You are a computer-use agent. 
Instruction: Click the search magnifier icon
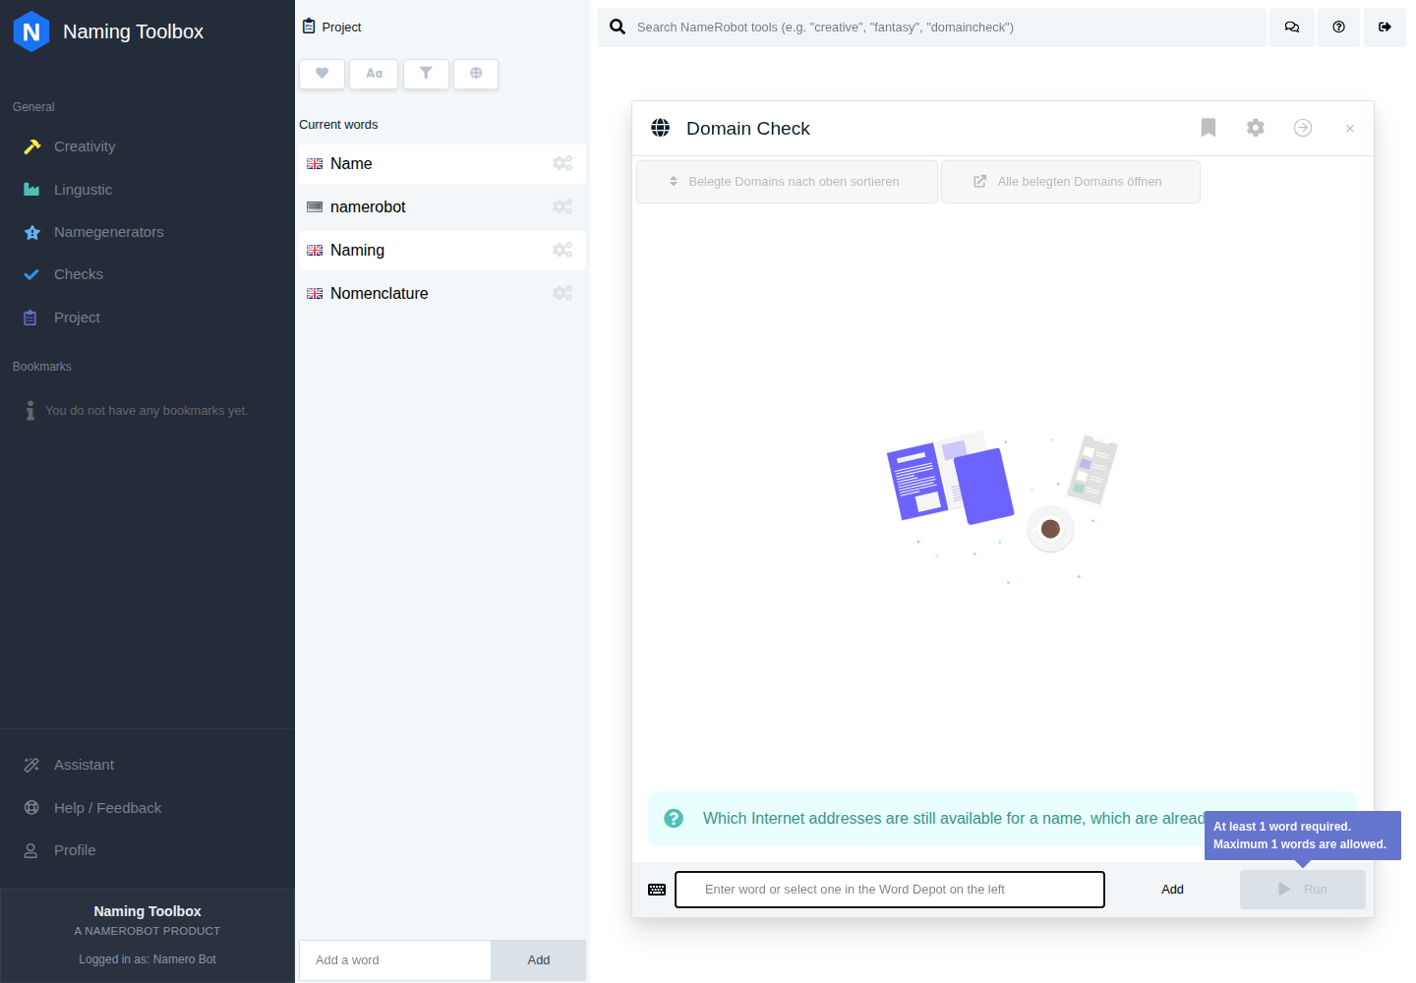click(618, 27)
